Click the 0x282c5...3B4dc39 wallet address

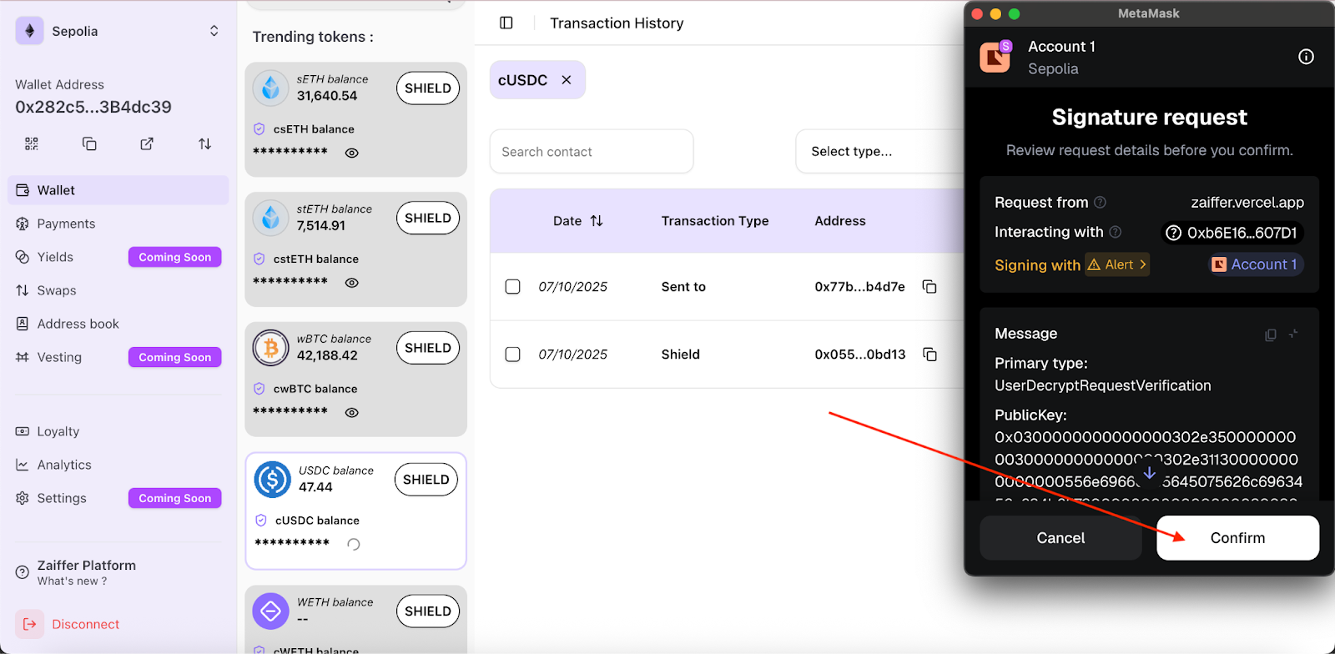click(93, 107)
